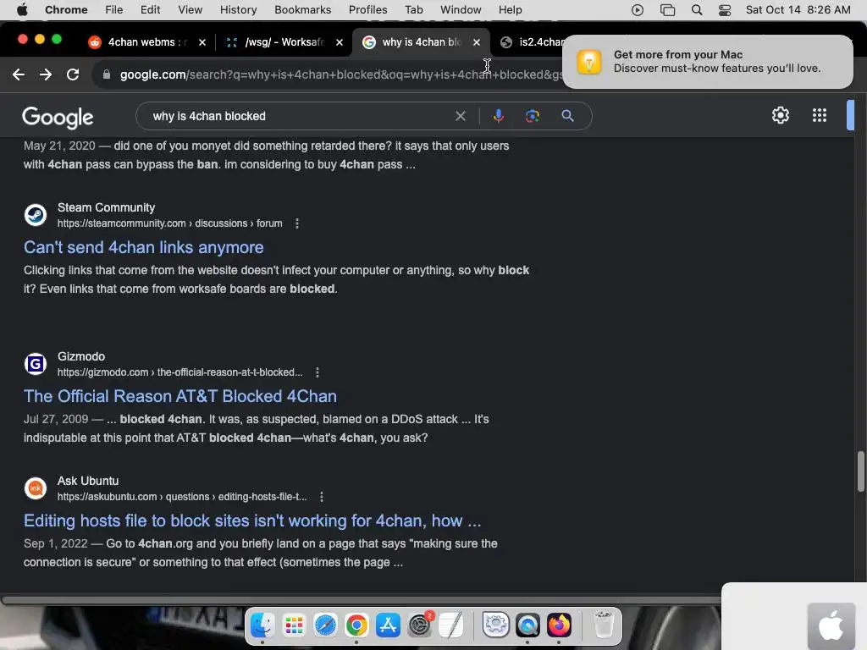The height and width of the screenshot is (650, 867).
Task: Close the why is 4chan blocked tab
Action: [477, 42]
